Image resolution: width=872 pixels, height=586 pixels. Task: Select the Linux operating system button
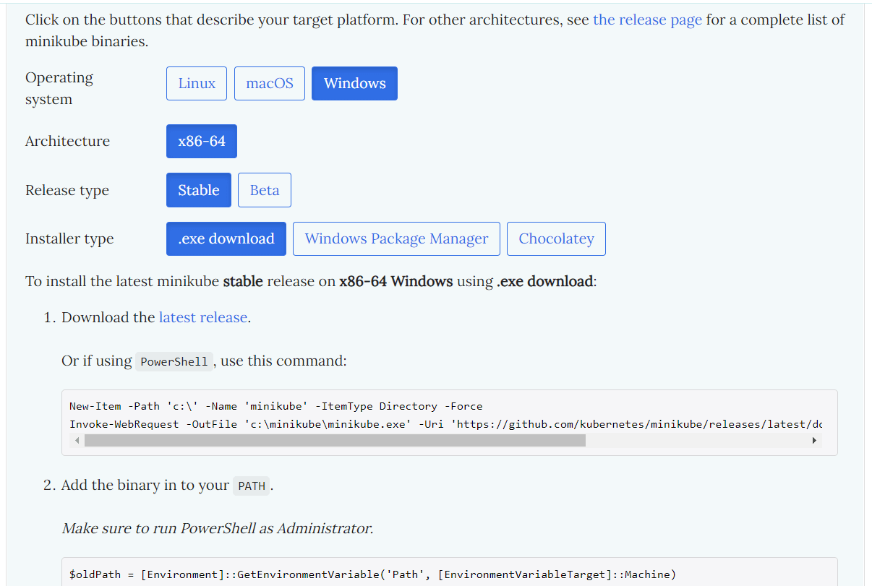coord(197,83)
